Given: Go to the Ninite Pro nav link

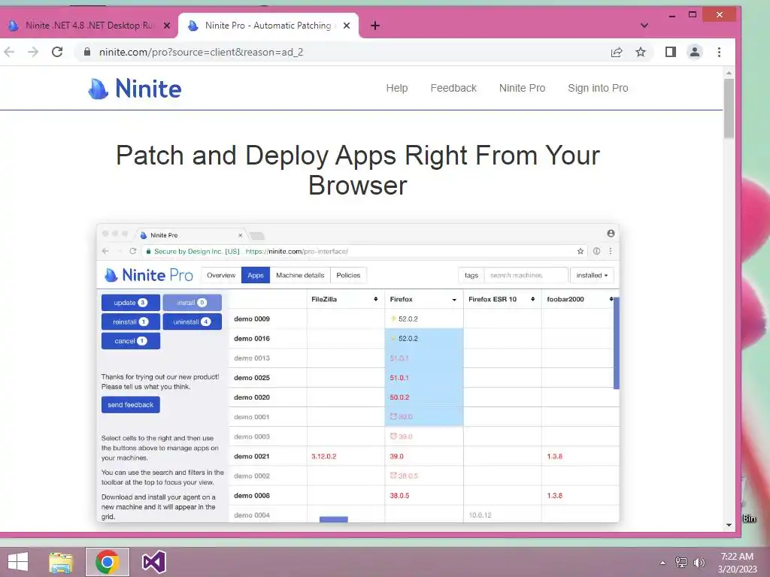Looking at the screenshot, I should pos(522,89).
